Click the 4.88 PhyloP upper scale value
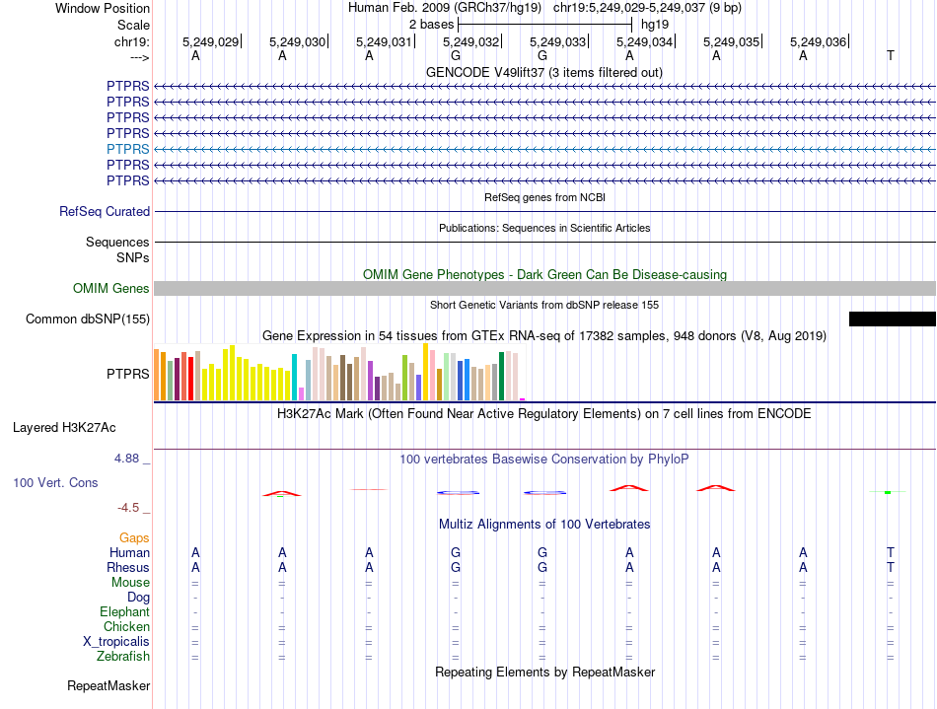The height and width of the screenshot is (709, 937). click(126, 459)
